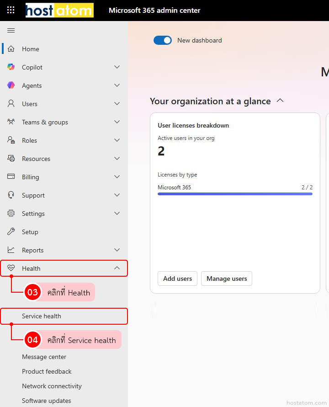Click the Agents icon in sidebar
The image size is (329, 407).
click(11, 85)
